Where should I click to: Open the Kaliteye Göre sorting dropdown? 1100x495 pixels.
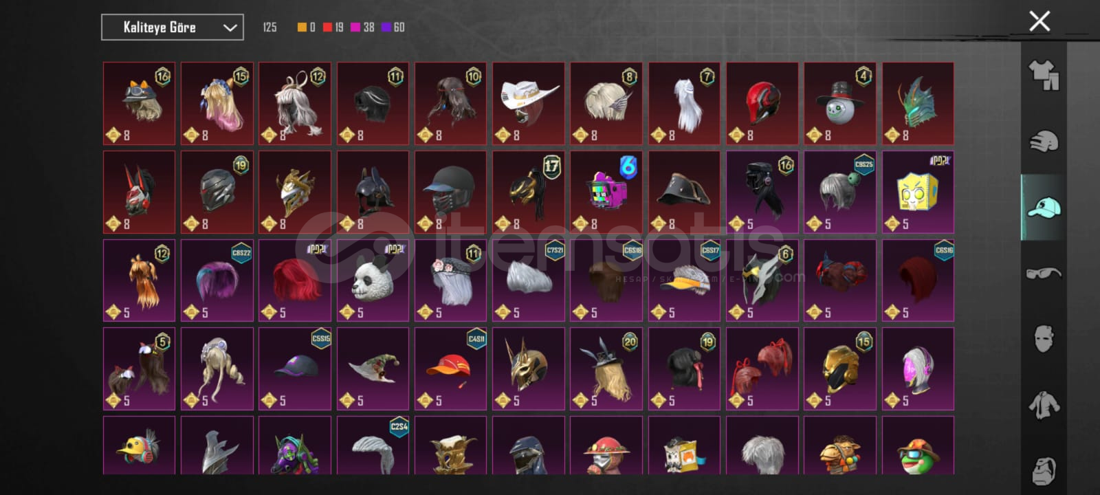(x=173, y=27)
